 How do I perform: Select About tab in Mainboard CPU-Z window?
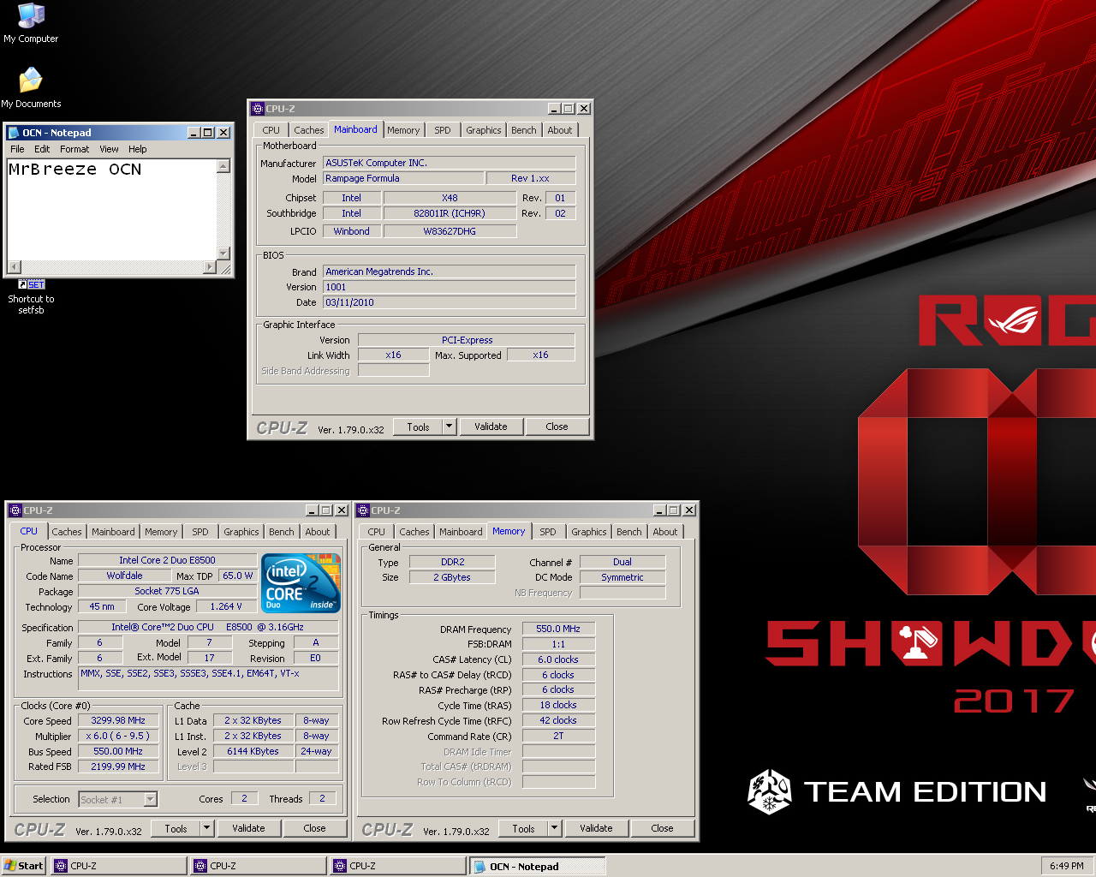point(560,130)
